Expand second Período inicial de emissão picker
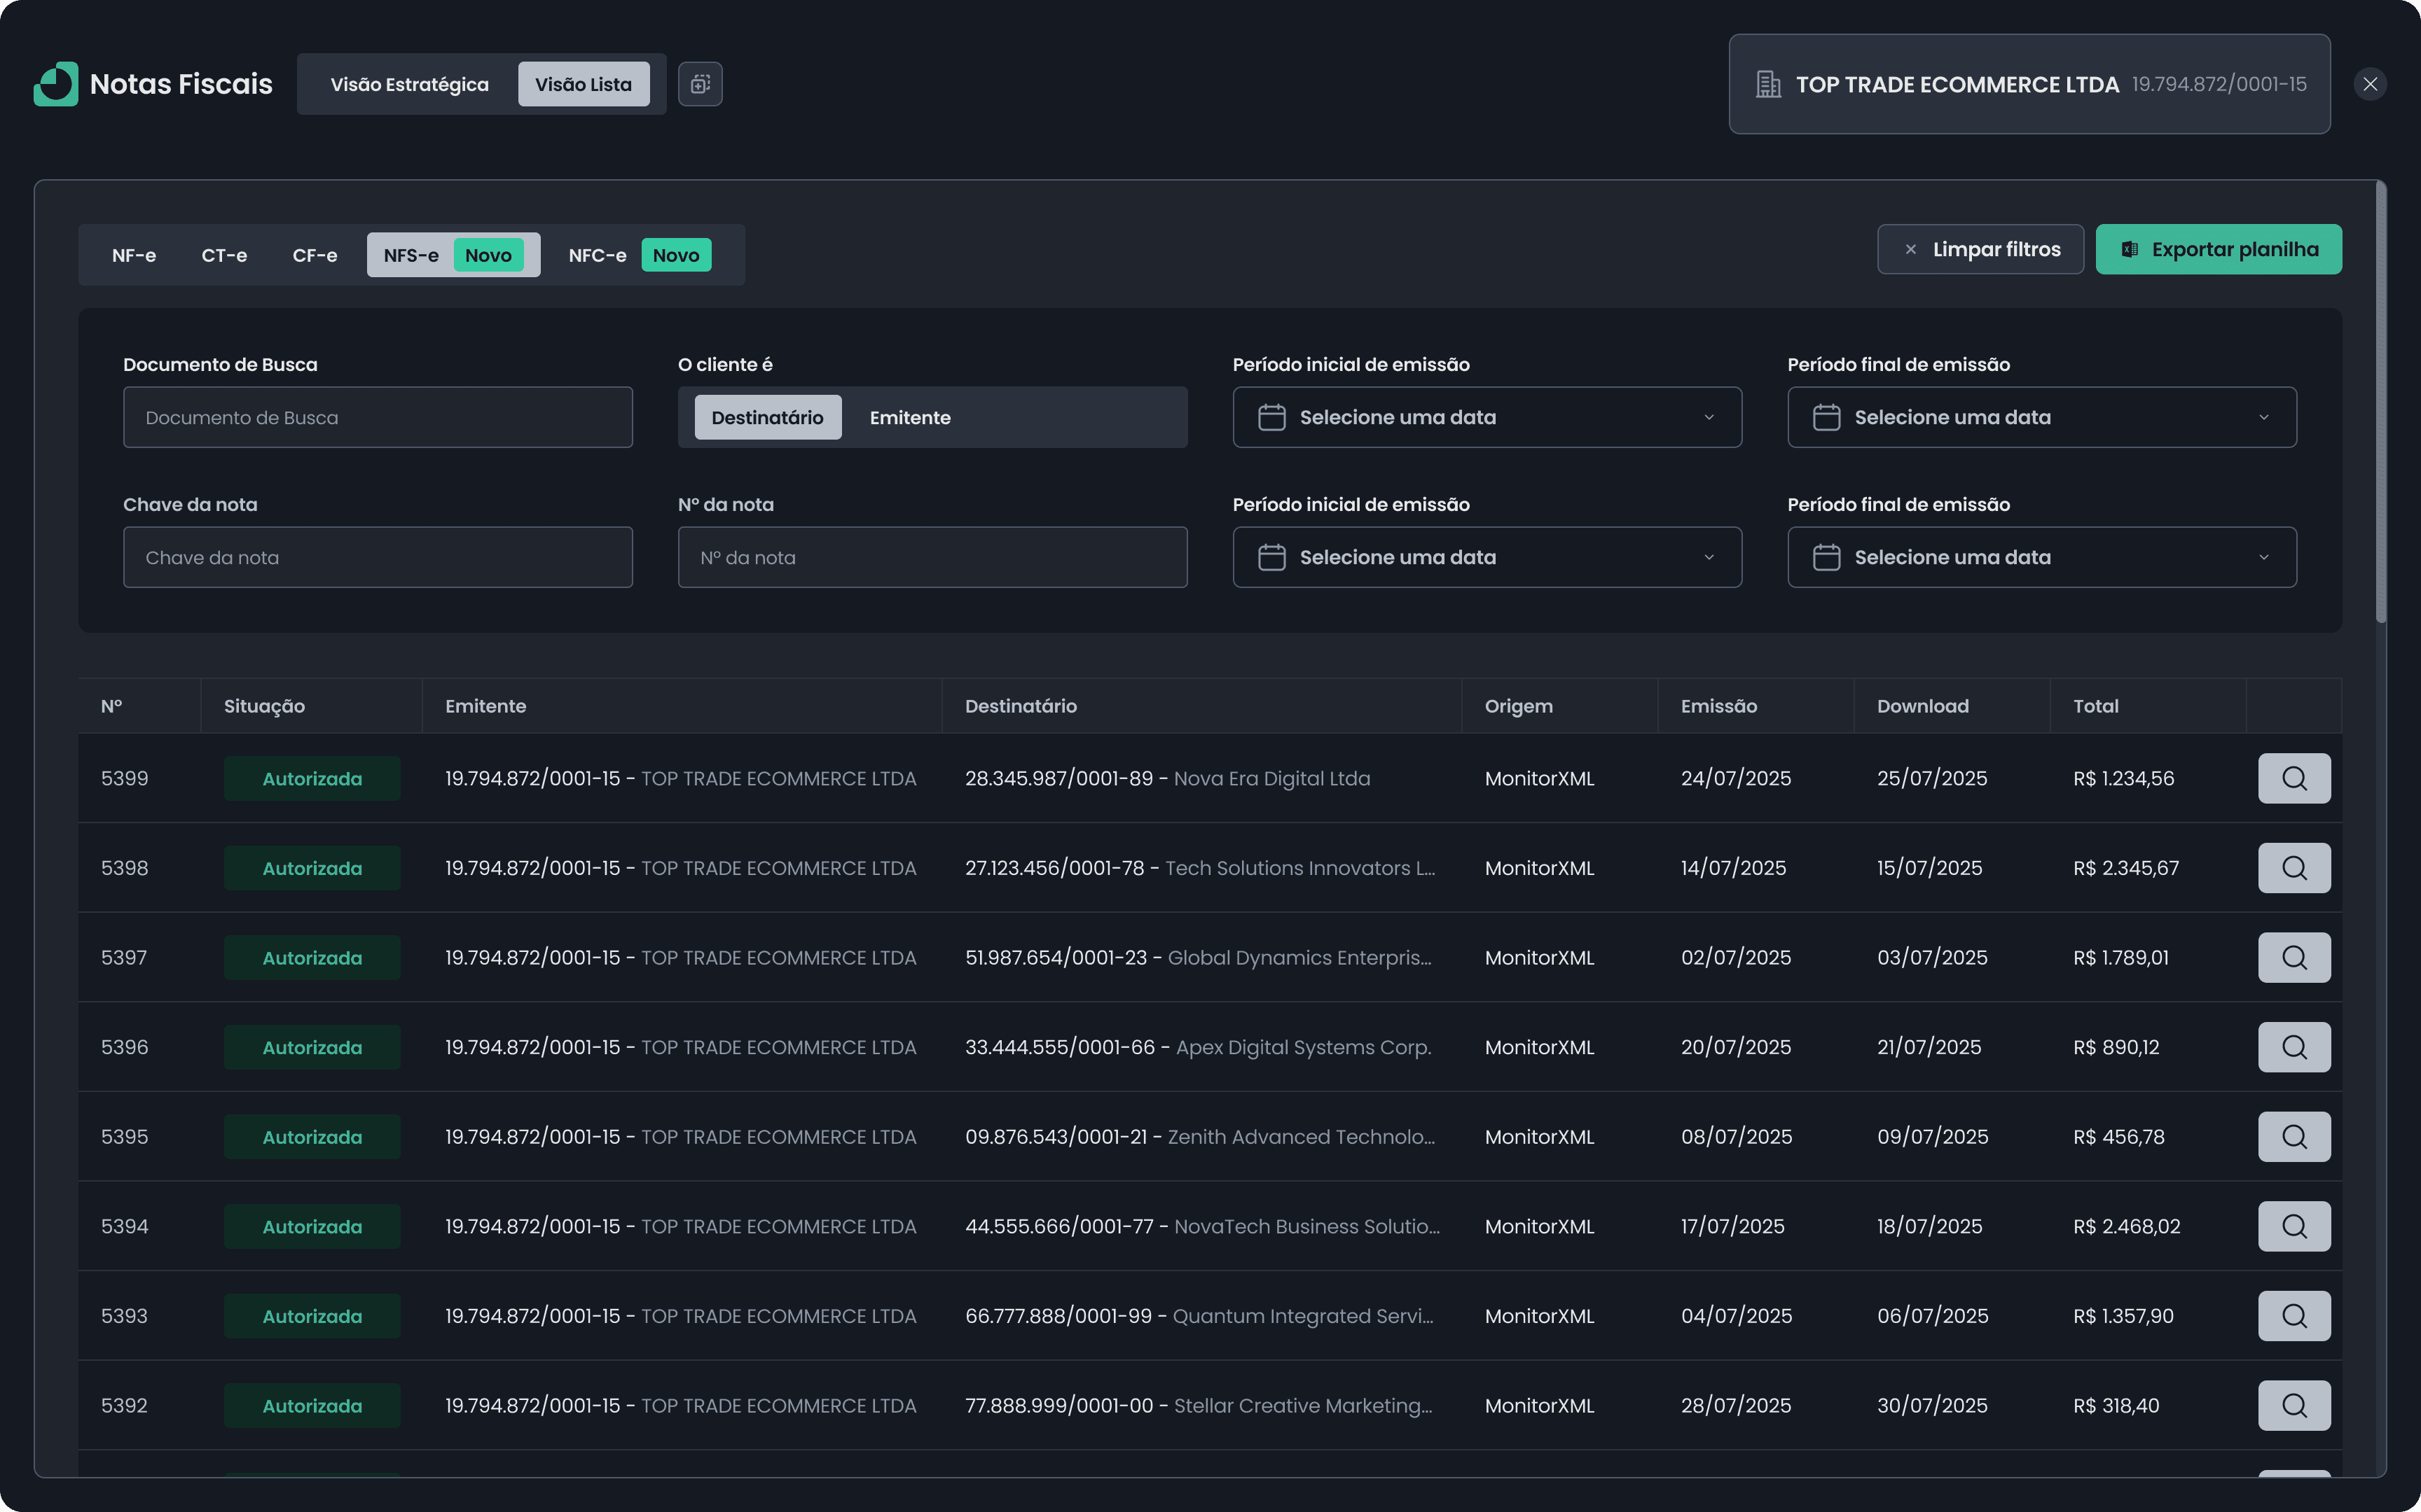 click(x=1487, y=557)
